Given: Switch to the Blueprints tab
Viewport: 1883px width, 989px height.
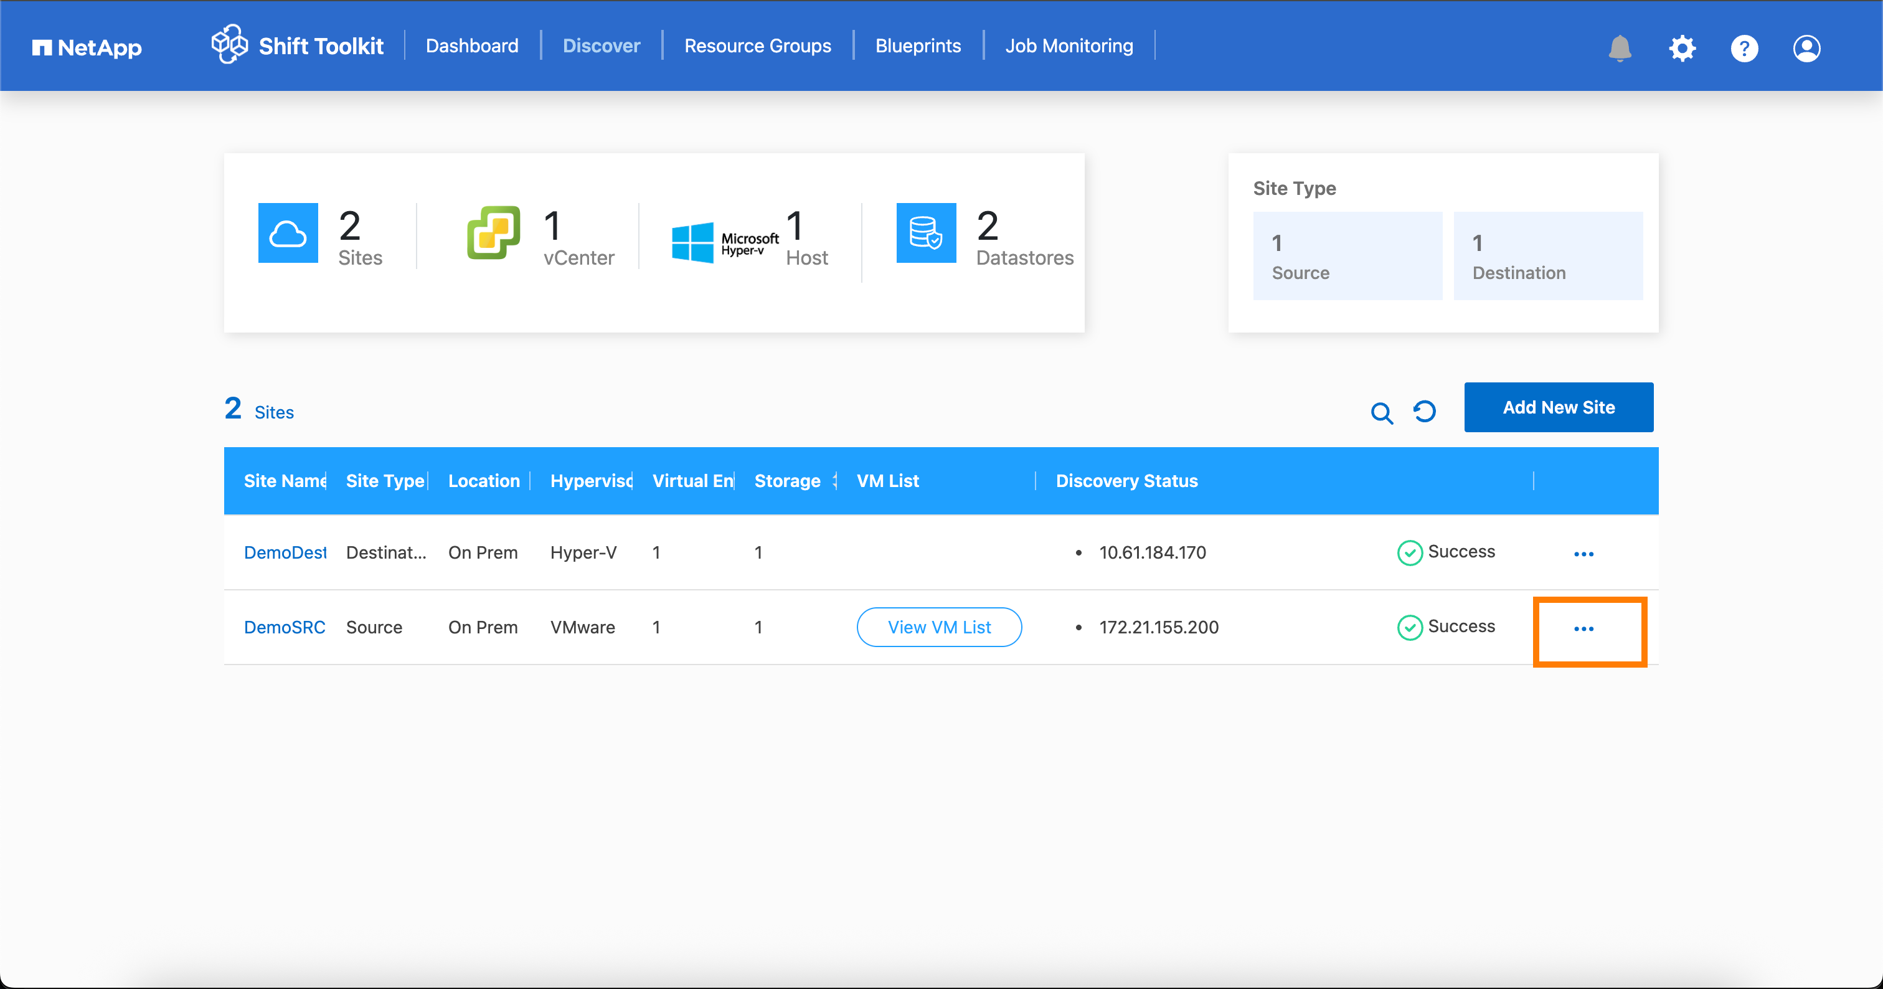Looking at the screenshot, I should pos(918,46).
